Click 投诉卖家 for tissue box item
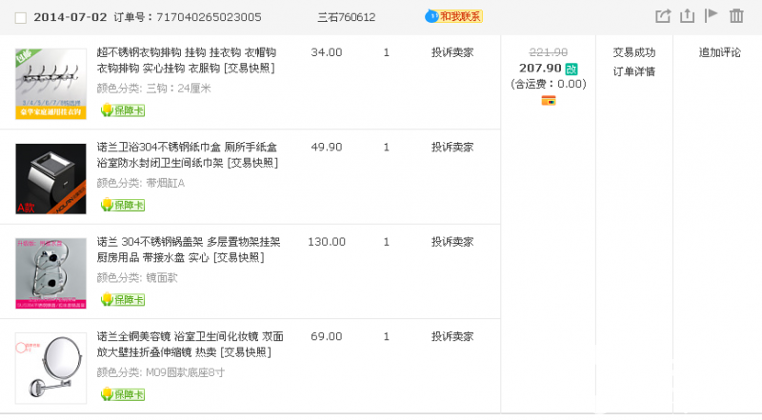The width and height of the screenshot is (762, 420). pos(451,148)
